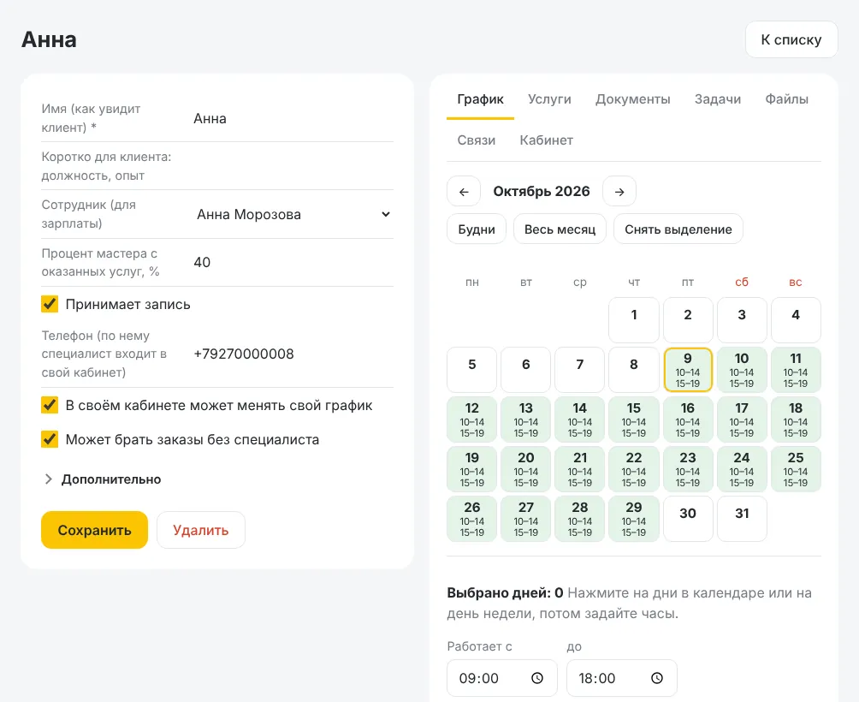This screenshot has width=859, height=702.
Task: Click the 'Коротко для клиента' description field
Action: pos(293,166)
